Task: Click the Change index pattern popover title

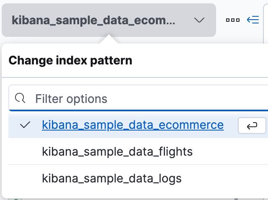Action: coord(70,60)
